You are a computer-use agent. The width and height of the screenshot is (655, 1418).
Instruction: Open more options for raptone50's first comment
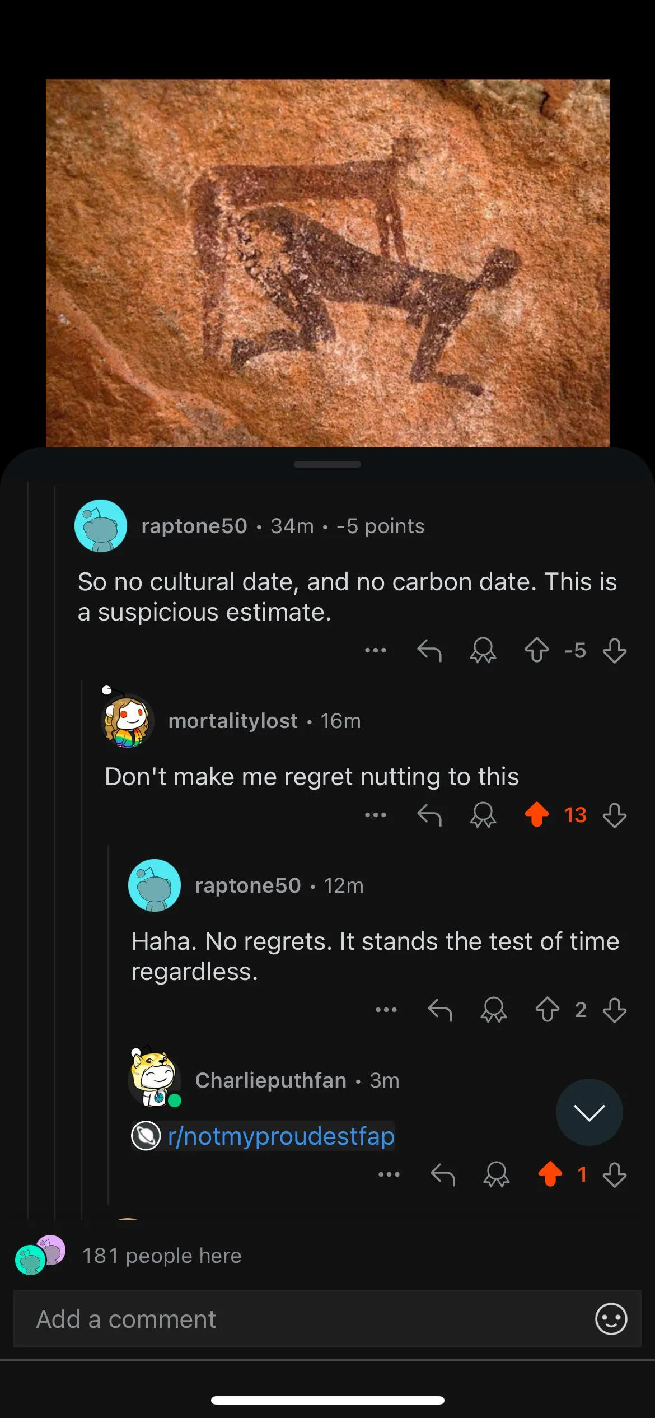pyautogui.click(x=376, y=651)
